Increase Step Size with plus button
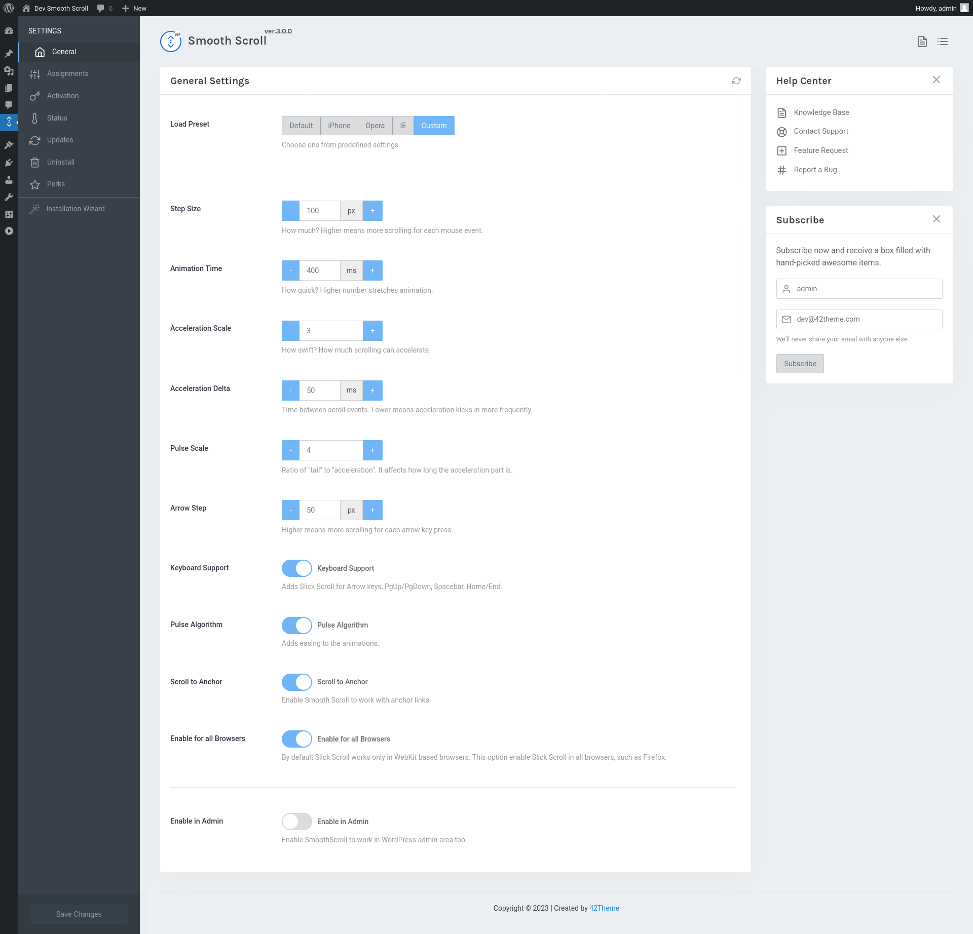Image resolution: width=973 pixels, height=934 pixels. (372, 211)
